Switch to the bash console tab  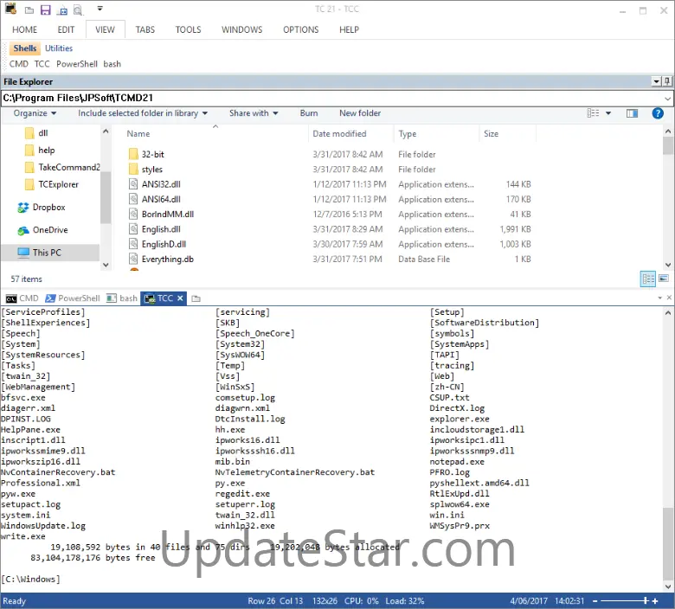(x=122, y=298)
